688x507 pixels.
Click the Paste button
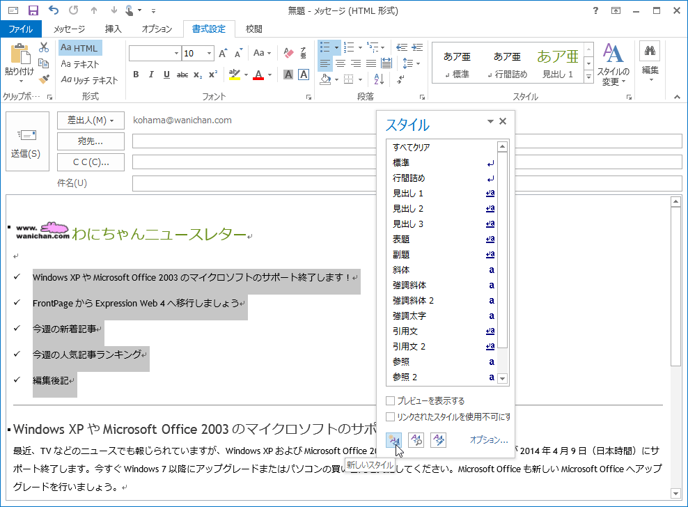[x=19, y=63]
